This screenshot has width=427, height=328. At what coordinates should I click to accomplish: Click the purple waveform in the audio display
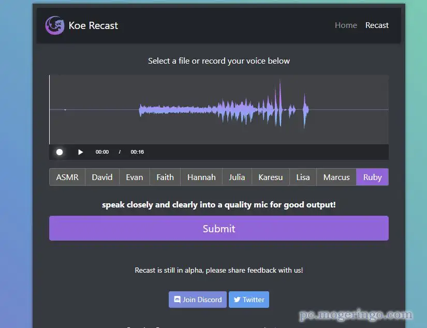tap(224, 110)
